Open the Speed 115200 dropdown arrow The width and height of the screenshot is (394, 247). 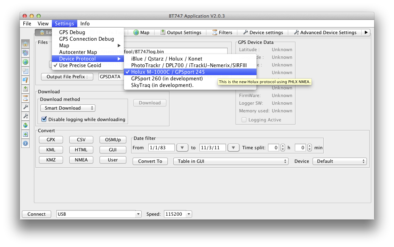pos(189,214)
